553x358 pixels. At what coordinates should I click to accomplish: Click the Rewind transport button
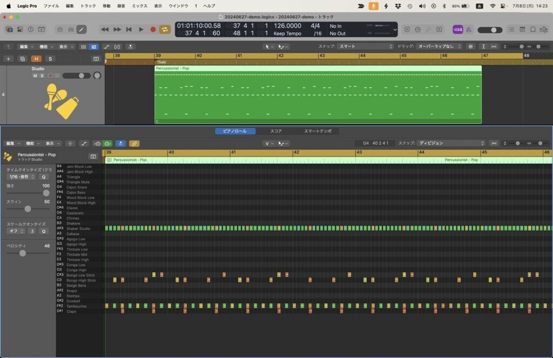pos(105,30)
